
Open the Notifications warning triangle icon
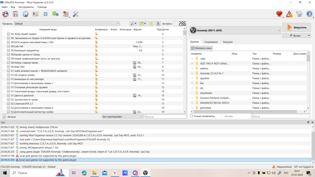[x=289, y=14]
